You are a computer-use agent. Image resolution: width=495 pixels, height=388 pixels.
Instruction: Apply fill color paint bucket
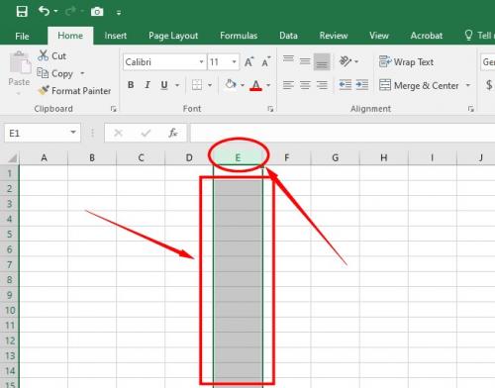[x=231, y=85]
